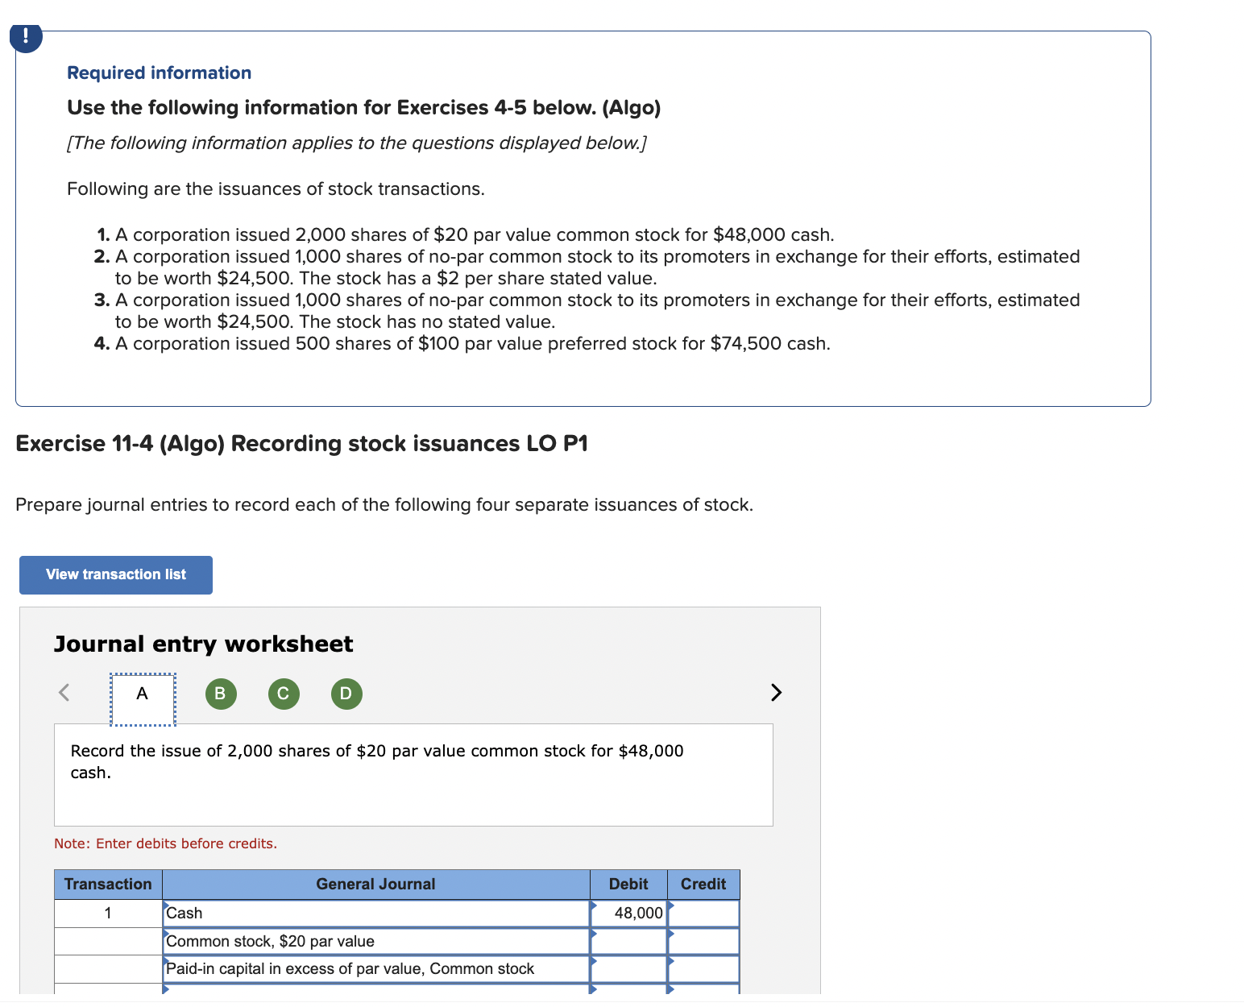1244x1007 pixels.
Task: Click the Transaction column header
Action: coord(108,885)
